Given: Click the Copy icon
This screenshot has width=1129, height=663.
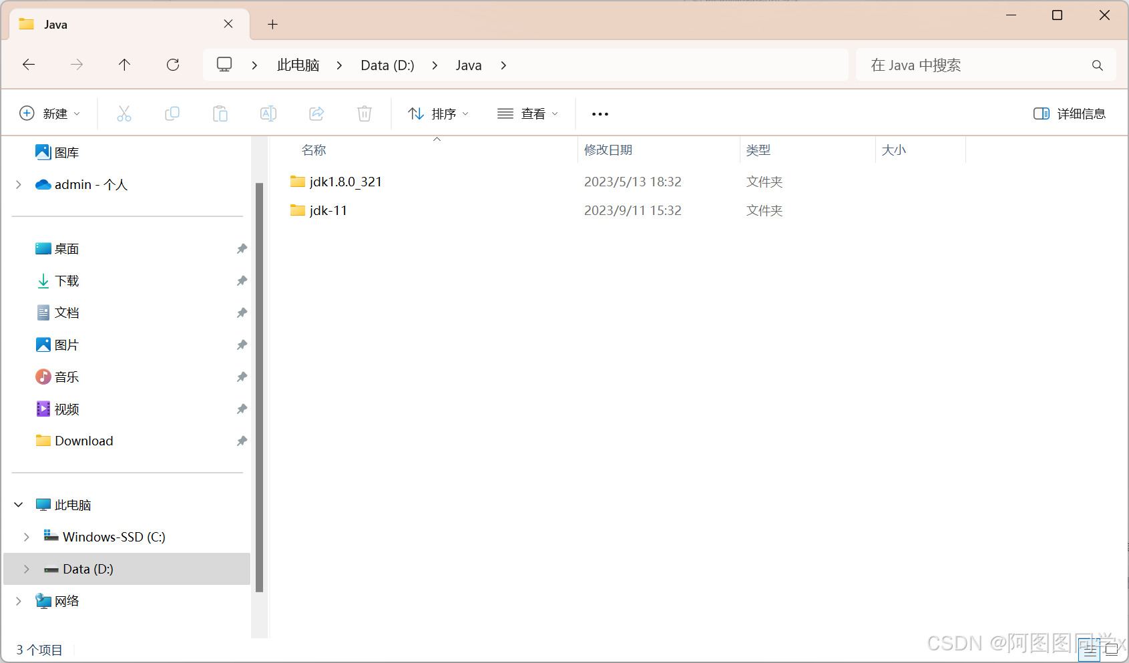Looking at the screenshot, I should 172,114.
